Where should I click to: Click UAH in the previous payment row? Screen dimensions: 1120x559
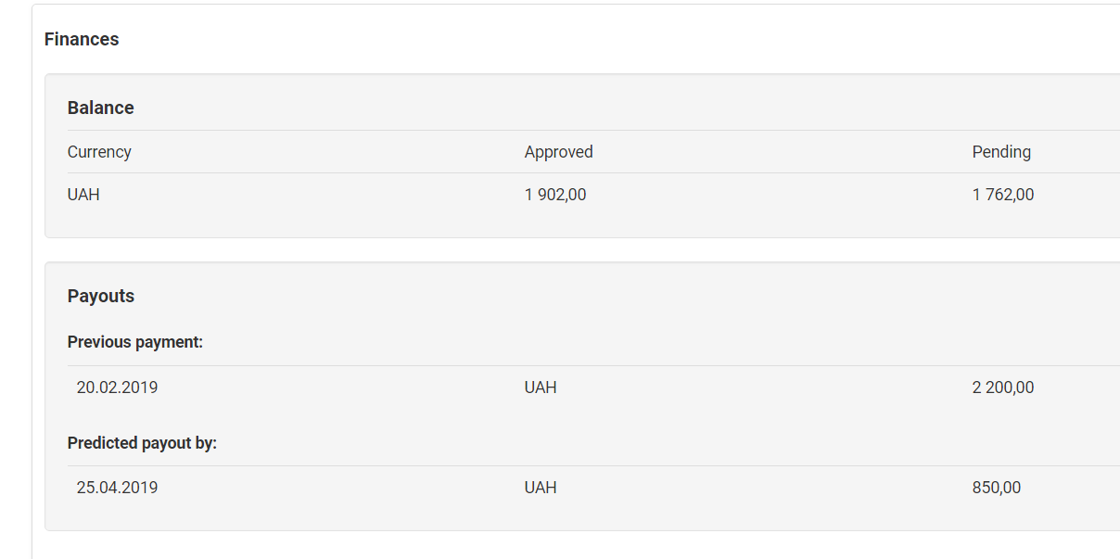541,387
